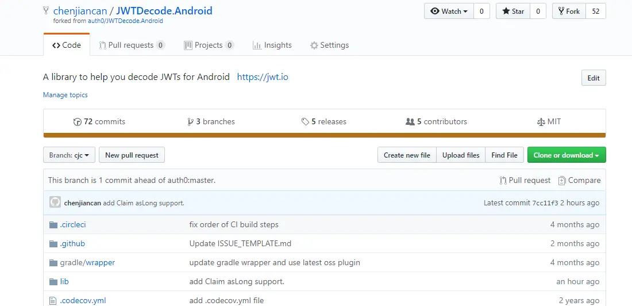Click the watchers count 0

[481, 12]
